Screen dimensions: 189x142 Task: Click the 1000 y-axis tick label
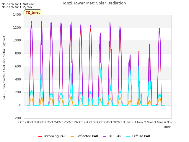click(17, 41)
